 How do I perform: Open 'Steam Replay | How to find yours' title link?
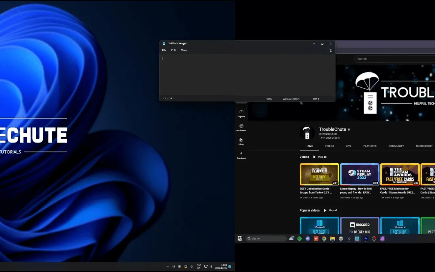[x=356, y=191]
